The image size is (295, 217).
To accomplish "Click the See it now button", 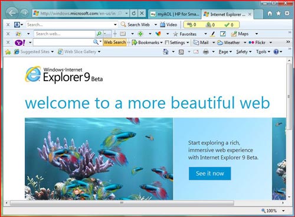I will pos(210,173).
